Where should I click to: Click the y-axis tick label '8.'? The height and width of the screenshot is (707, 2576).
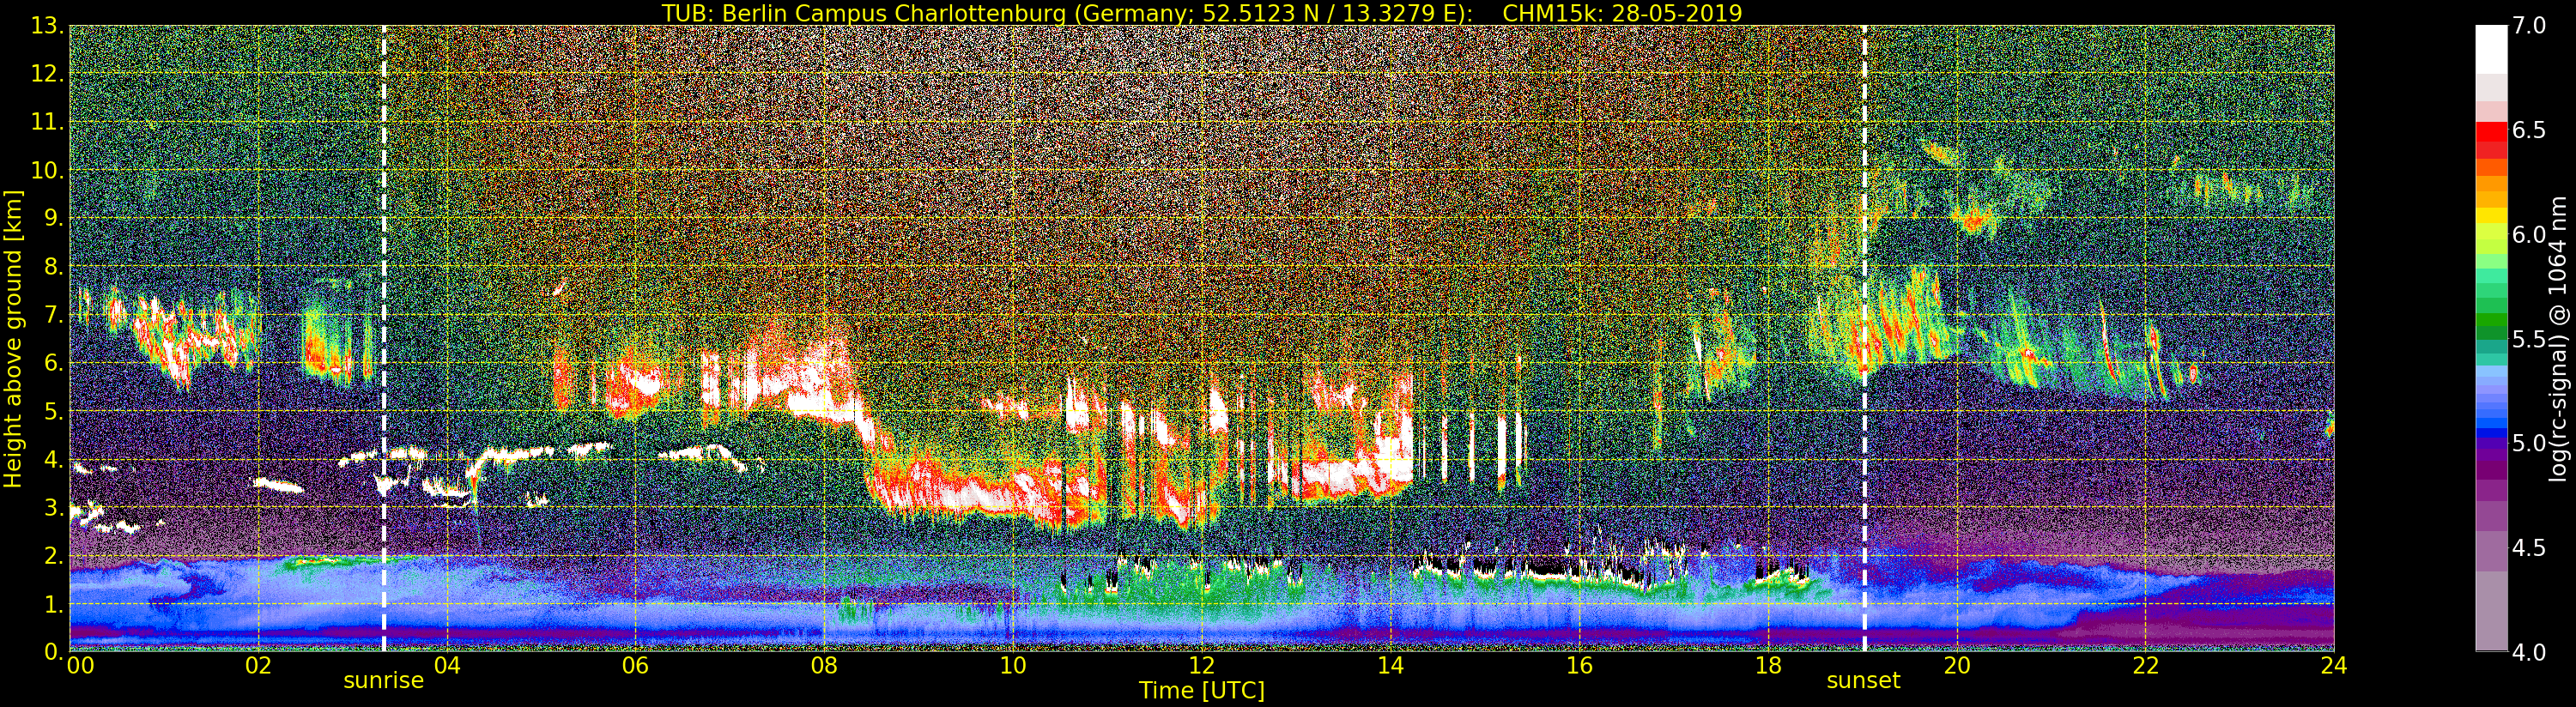pyautogui.click(x=54, y=267)
